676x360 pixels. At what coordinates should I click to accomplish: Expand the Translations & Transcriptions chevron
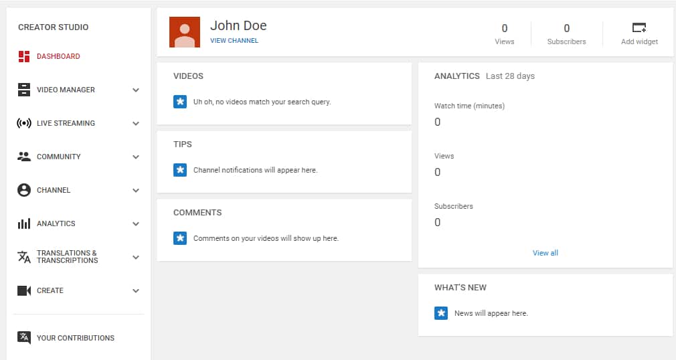tap(136, 258)
